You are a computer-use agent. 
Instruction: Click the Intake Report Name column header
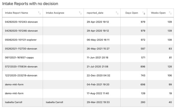(x=17, y=13)
